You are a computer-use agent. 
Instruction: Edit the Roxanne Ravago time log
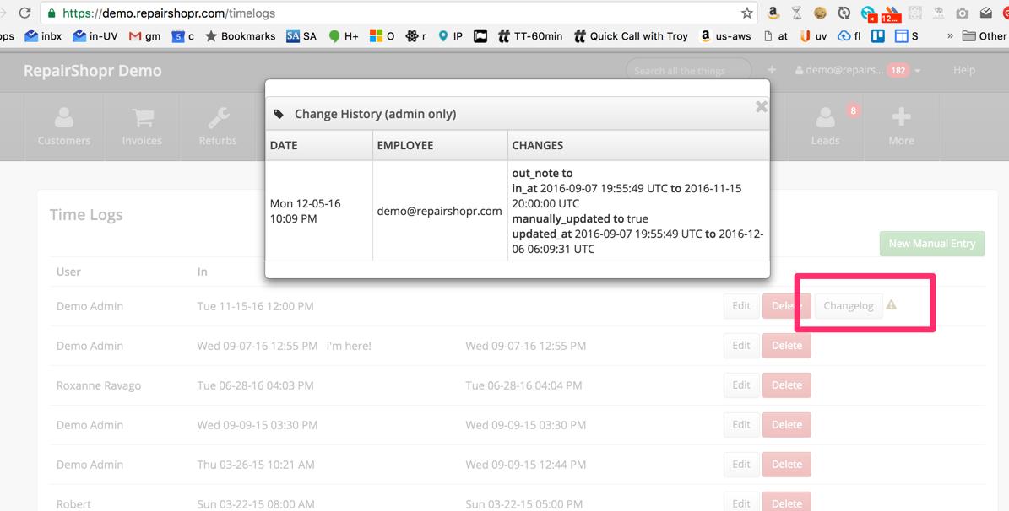[x=740, y=385]
